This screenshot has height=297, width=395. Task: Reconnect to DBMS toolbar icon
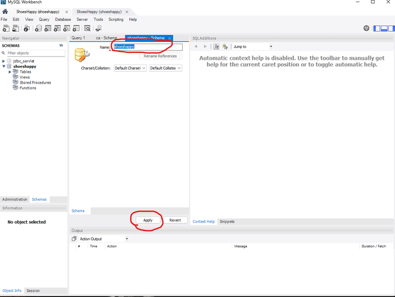99,28
